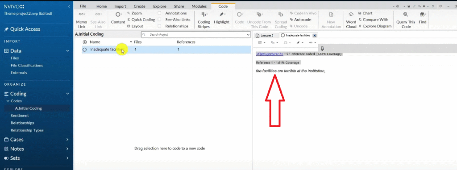The height and width of the screenshot is (170, 457).
Task: Click Layout in the ribbon
Action: (135, 26)
